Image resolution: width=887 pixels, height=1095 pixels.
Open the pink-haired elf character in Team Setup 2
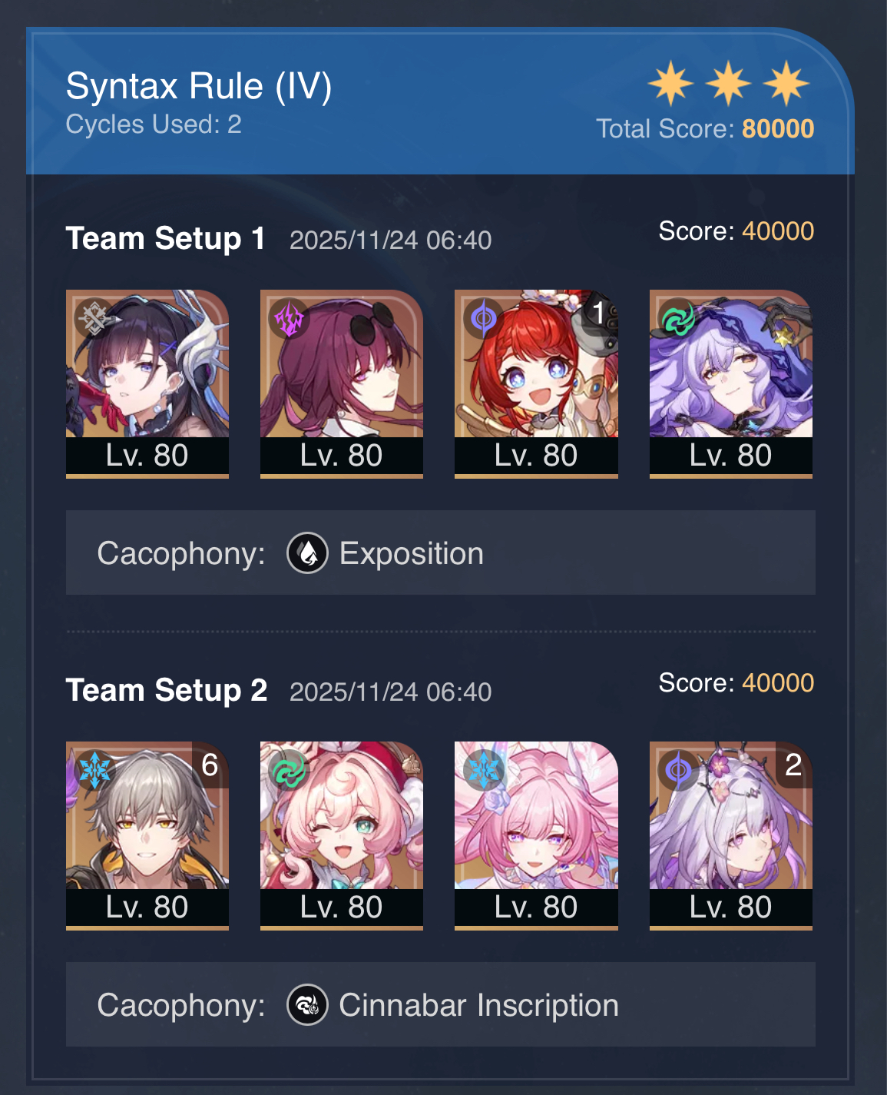(536, 835)
